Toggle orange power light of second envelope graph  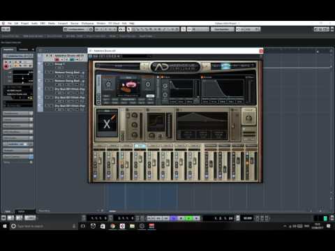point(202,77)
